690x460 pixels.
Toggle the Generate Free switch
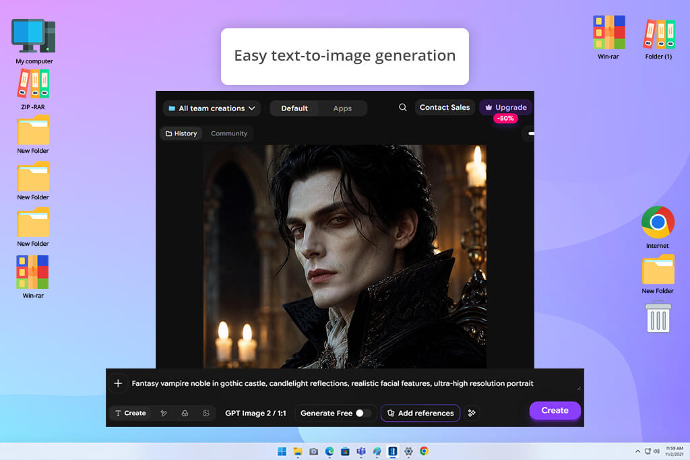pos(363,413)
